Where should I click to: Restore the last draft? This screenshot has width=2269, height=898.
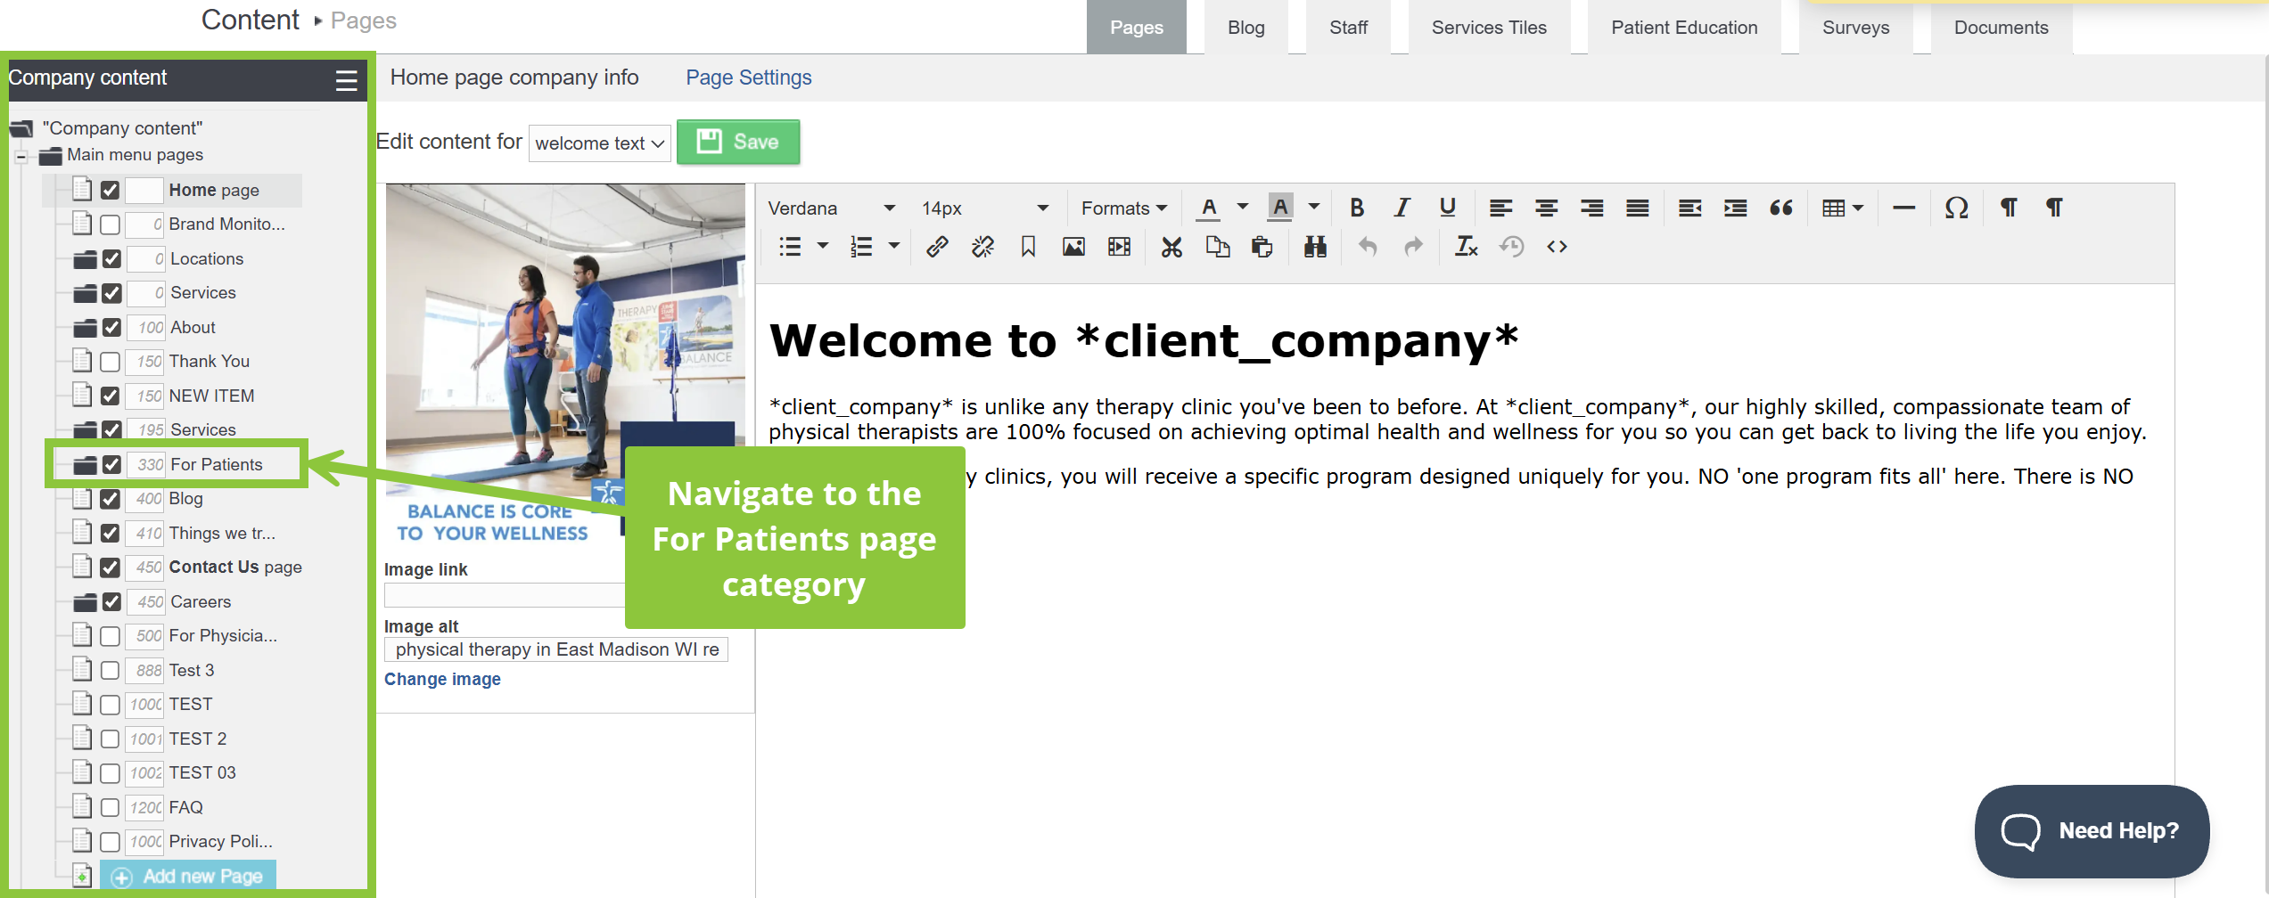1511,247
